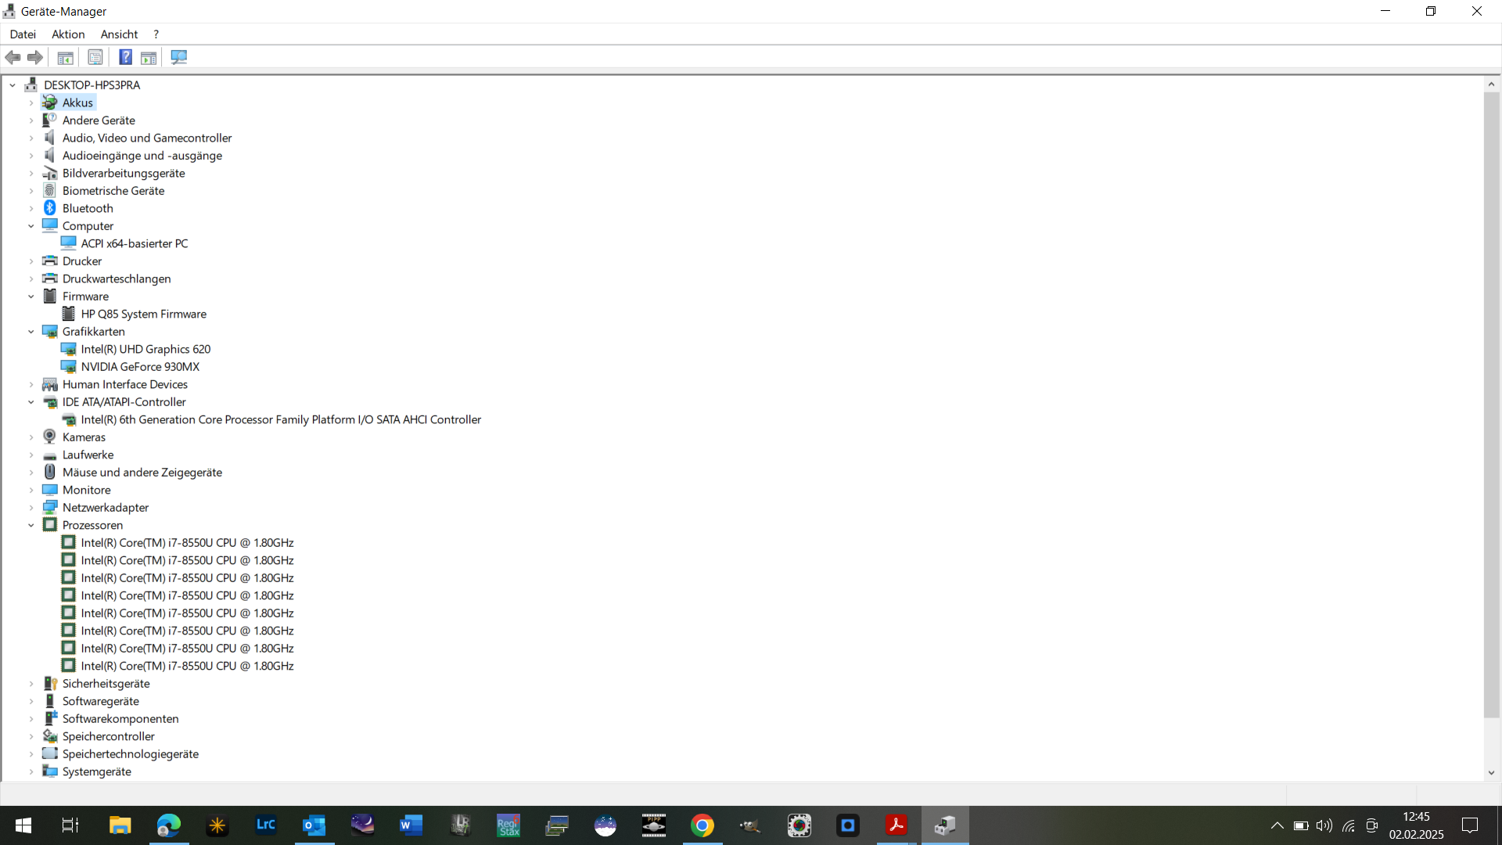Collapse the Grafikkarten category
Screen dimensions: 1502x845
(x=31, y=332)
